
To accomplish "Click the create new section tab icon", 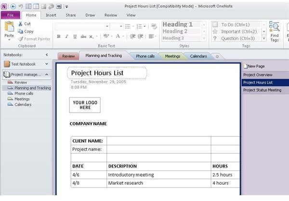I will click(217, 56).
